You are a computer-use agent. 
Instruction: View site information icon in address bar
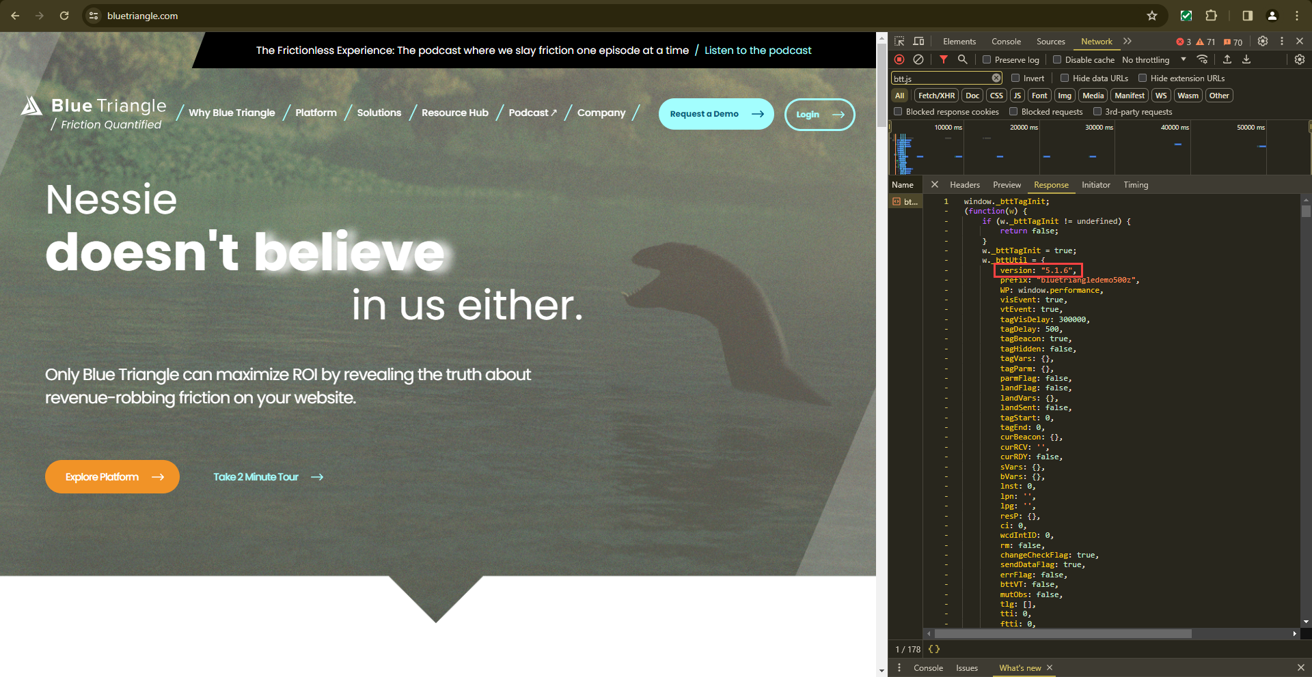pyautogui.click(x=94, y=16)
